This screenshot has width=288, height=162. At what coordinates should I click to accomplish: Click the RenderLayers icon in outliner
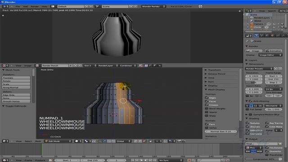252,18
